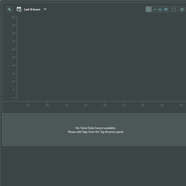
Task: Click the 0 value on Y-axis
Action: click(14, 98)
